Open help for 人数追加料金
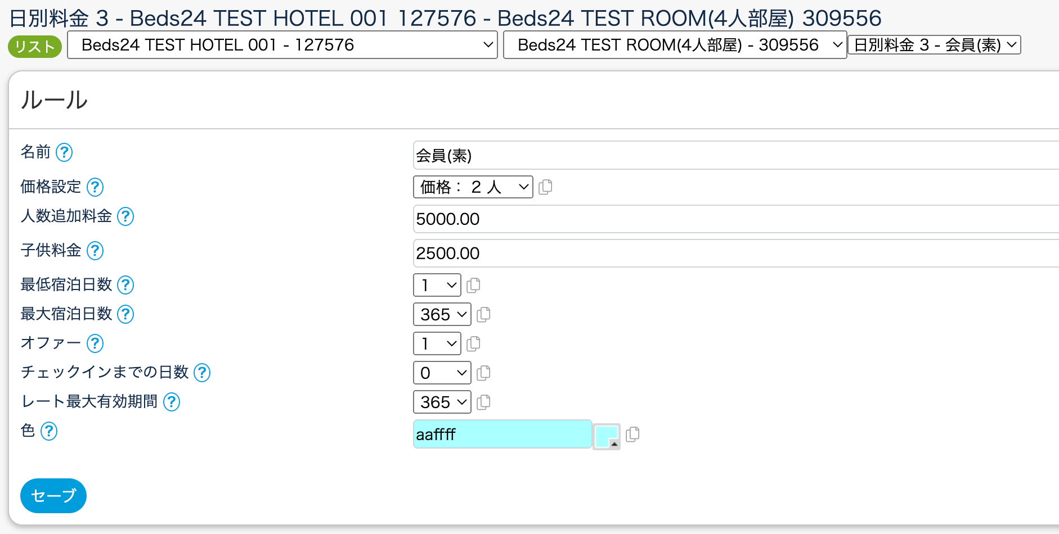This screenshot has width=1059, height=534. coord(125,216)
